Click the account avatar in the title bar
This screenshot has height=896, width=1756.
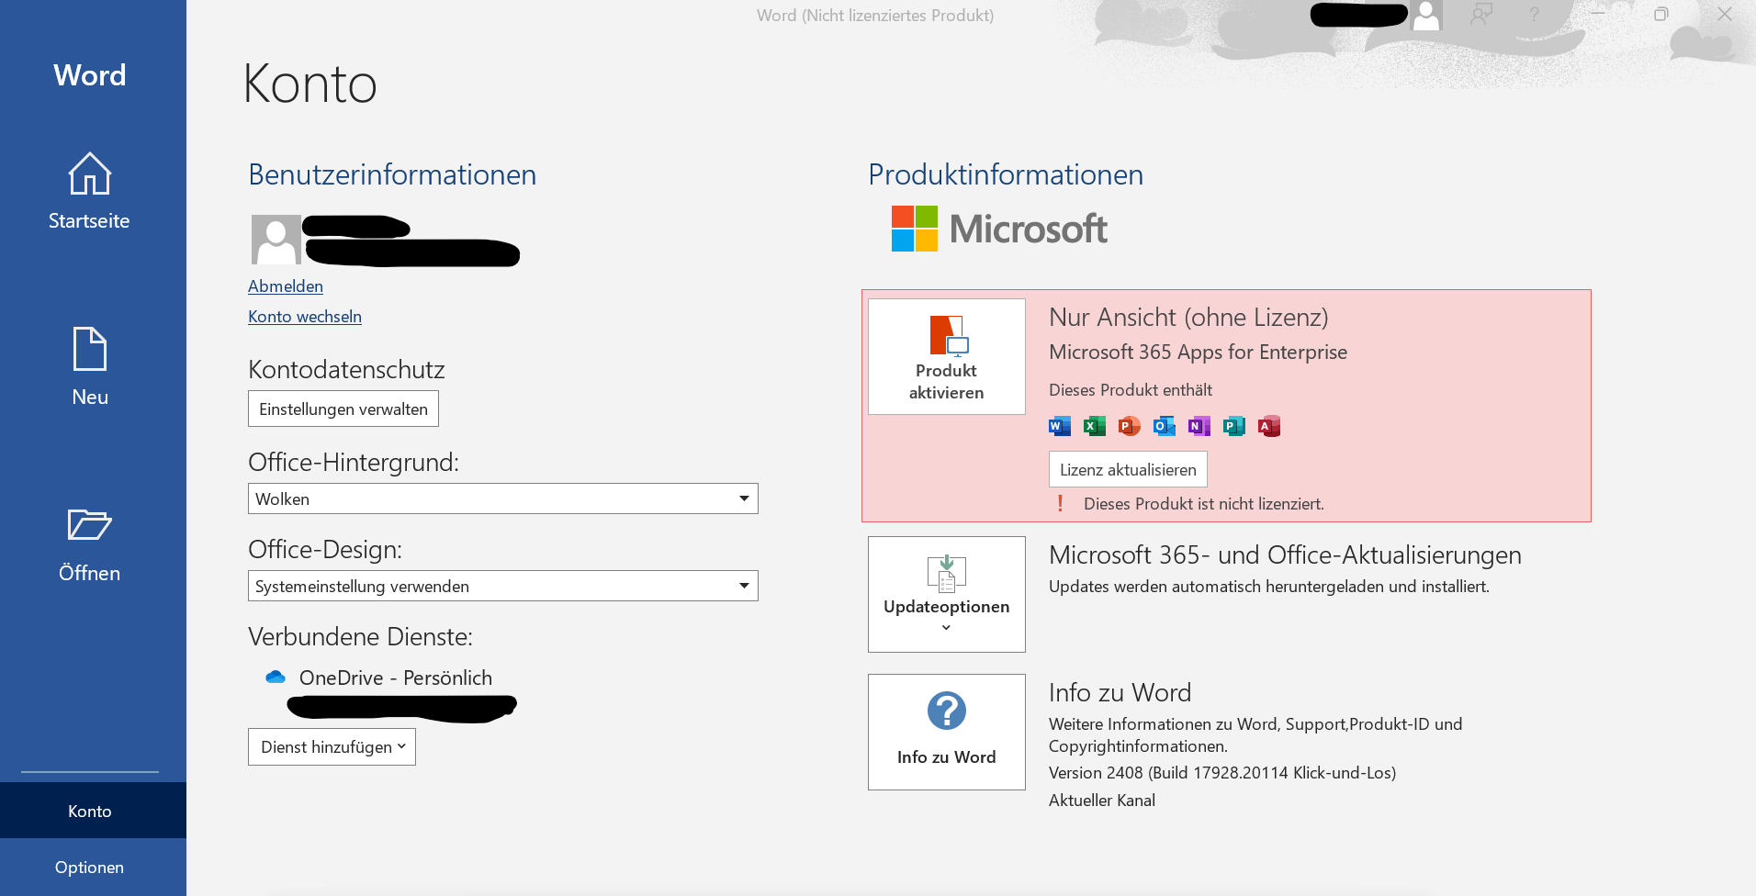pos(1426,15)
